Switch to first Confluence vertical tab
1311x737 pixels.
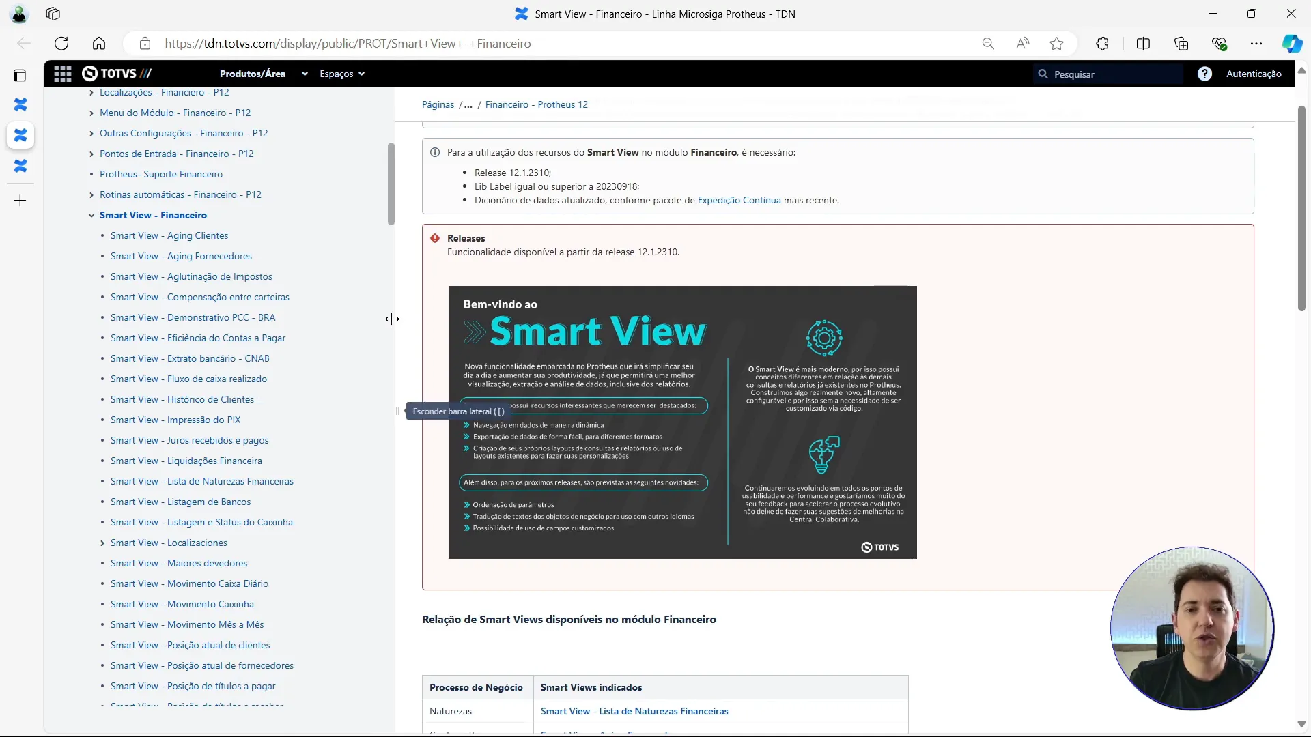pyautogui.click(x=20, y=104)
